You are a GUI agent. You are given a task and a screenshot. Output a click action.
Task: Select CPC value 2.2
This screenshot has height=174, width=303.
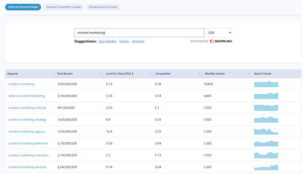(108, 155)
